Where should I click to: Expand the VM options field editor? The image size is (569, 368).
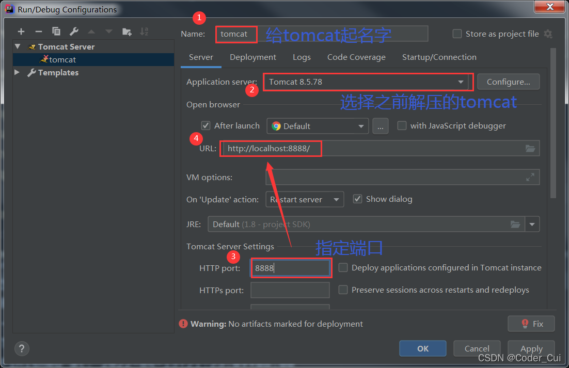[530, 177]
